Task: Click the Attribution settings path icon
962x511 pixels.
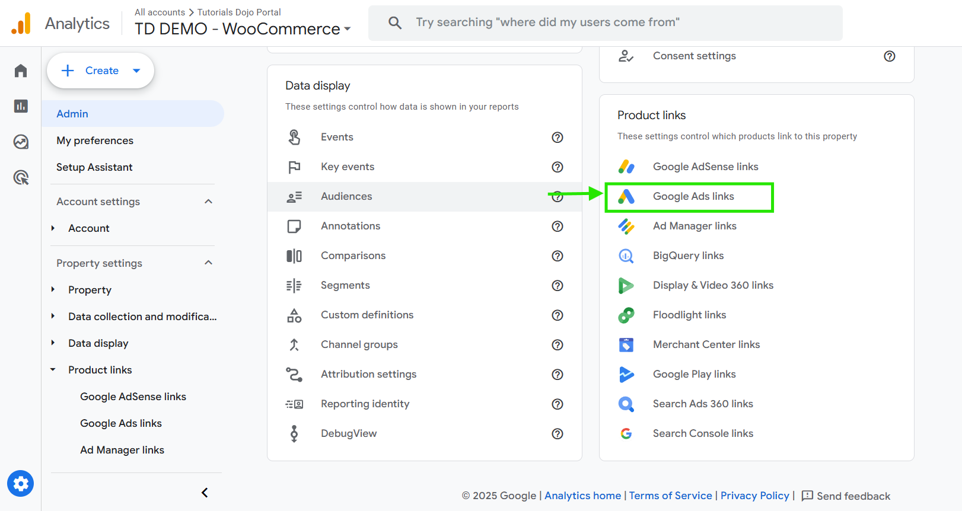Action: pos(294,374)
